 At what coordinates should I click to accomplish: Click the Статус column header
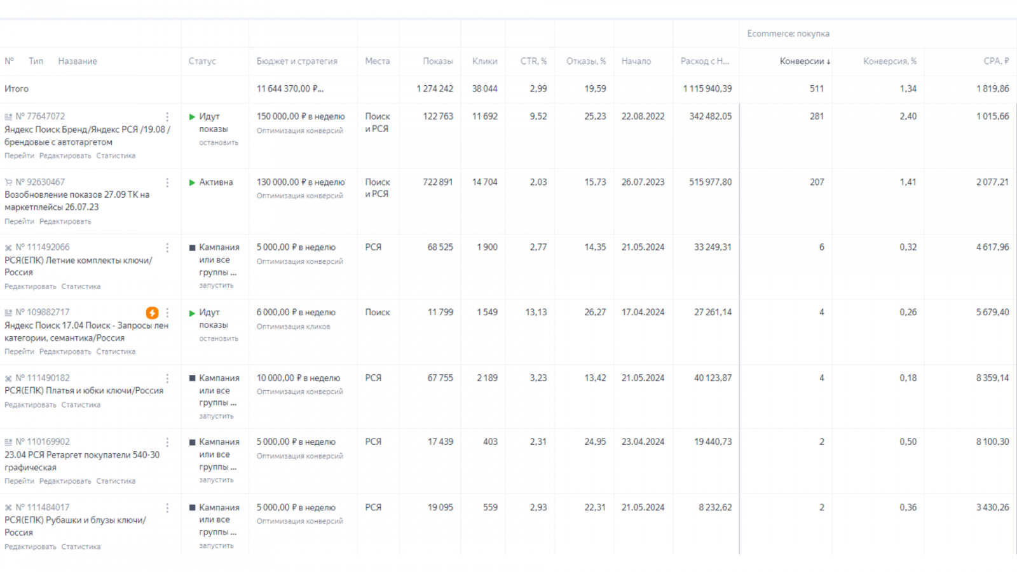click(202, 62)
